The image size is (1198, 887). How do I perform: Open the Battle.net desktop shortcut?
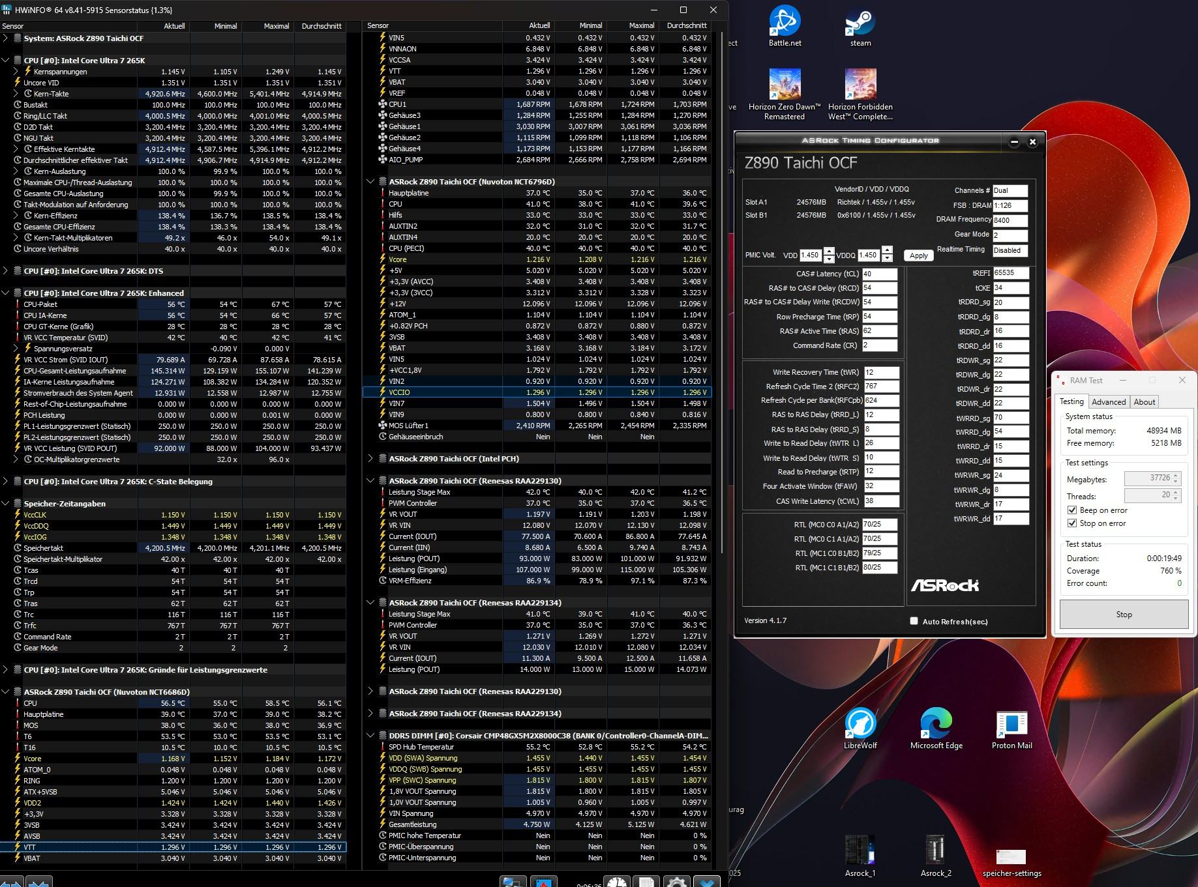pyautogui.click(x=785, y=26)
